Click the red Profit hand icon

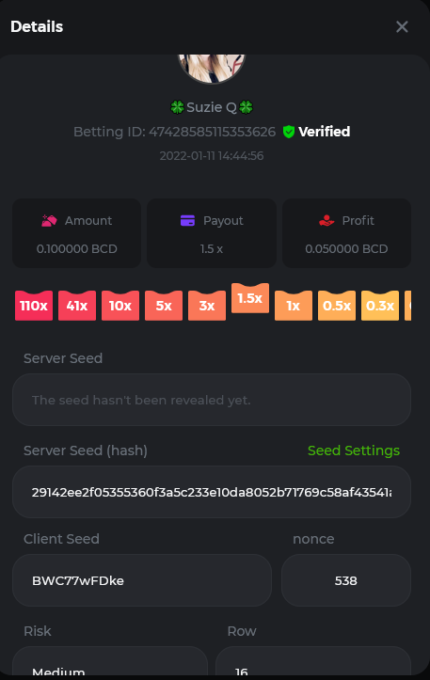[326, 221]
